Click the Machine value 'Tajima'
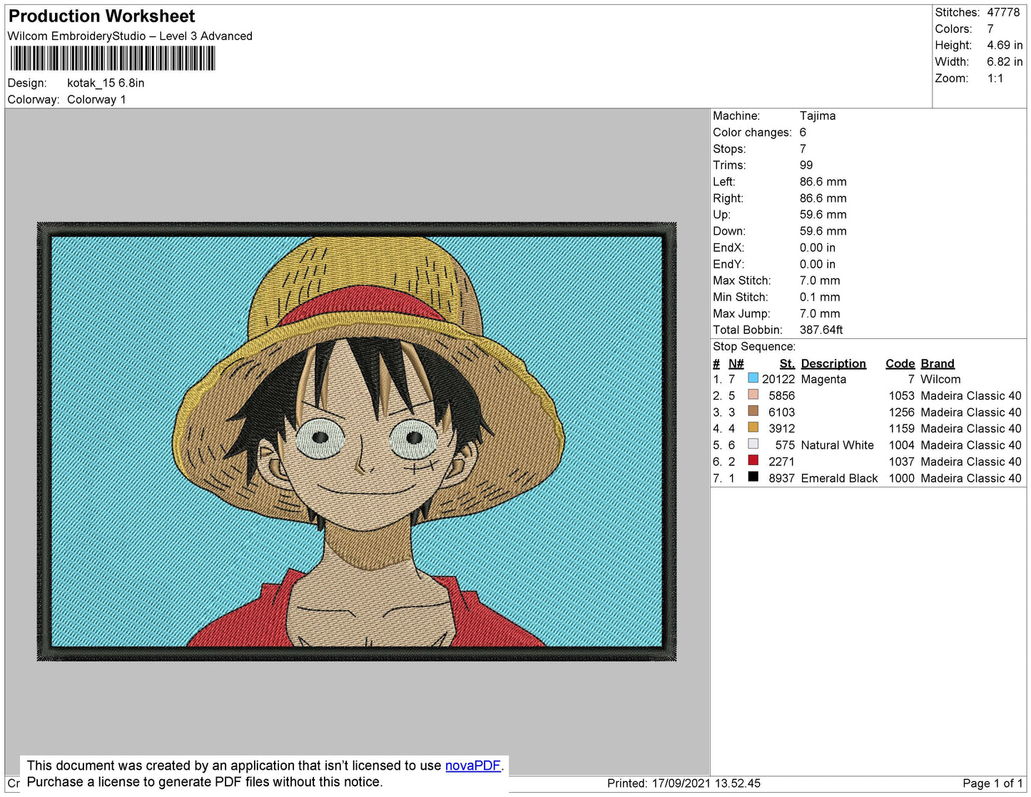Viewport: 1031px width, 797px height. pyautogui.click(x=818, y=116)
